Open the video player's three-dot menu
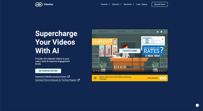Screen dimensions: 203x111 (165, 32)
